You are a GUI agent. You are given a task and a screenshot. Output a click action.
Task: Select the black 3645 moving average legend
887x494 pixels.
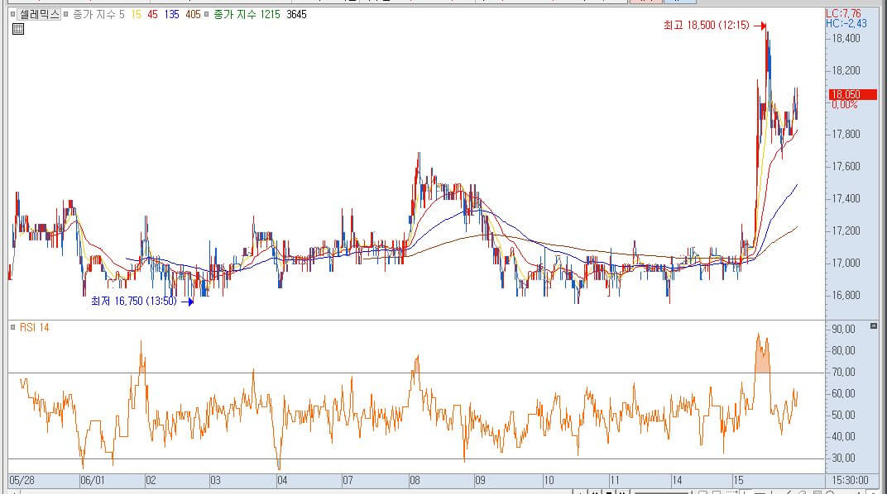coord(296,14)
